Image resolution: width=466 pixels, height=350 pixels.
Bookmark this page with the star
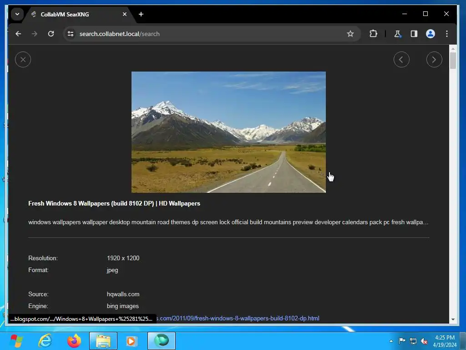(350, 34)
